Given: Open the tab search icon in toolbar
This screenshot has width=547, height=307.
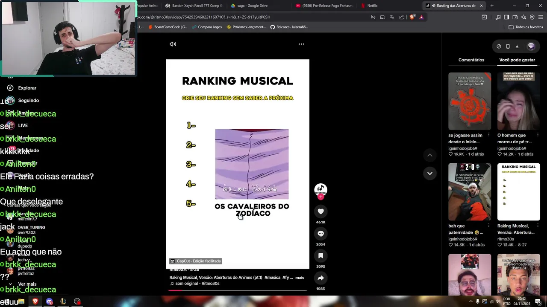Looking at the screenshot, I should (x=484, y=17).
